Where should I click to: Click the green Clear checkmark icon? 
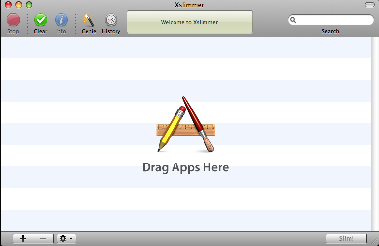[41, 20]
